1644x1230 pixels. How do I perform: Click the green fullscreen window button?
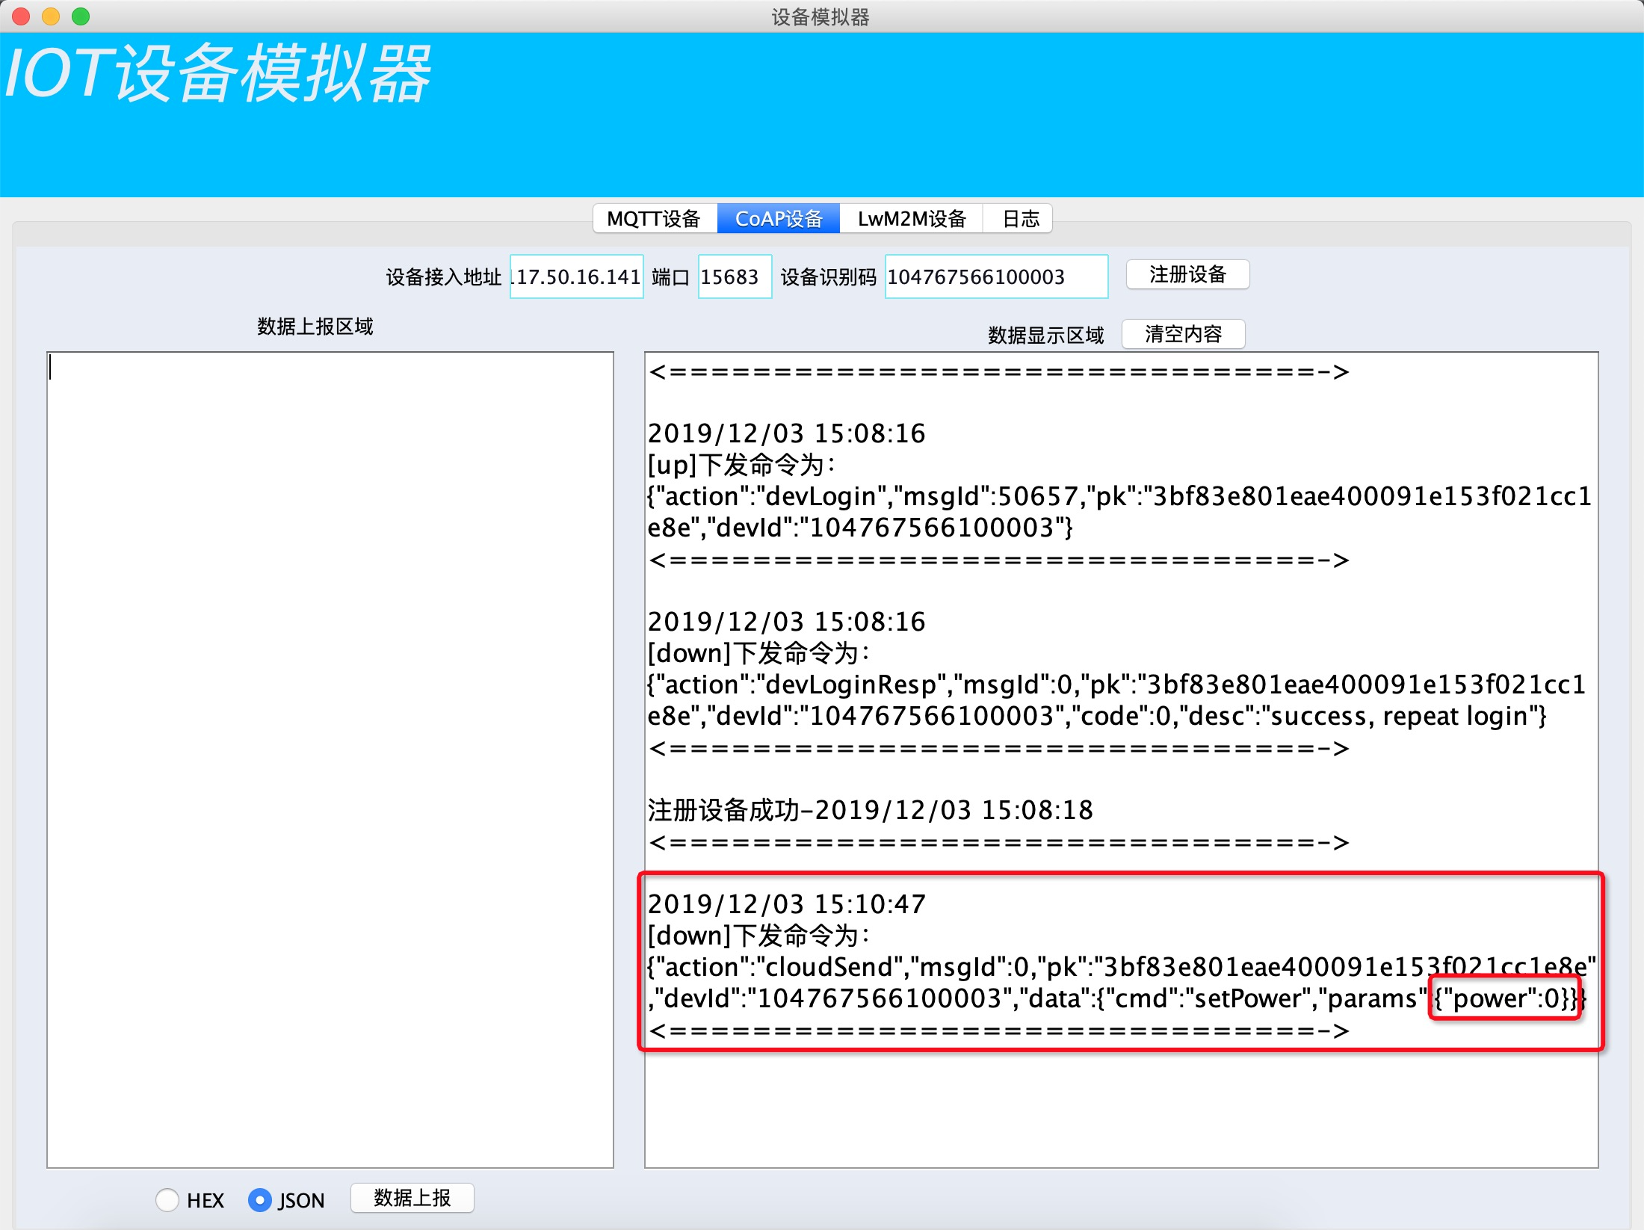click(81, 16)
